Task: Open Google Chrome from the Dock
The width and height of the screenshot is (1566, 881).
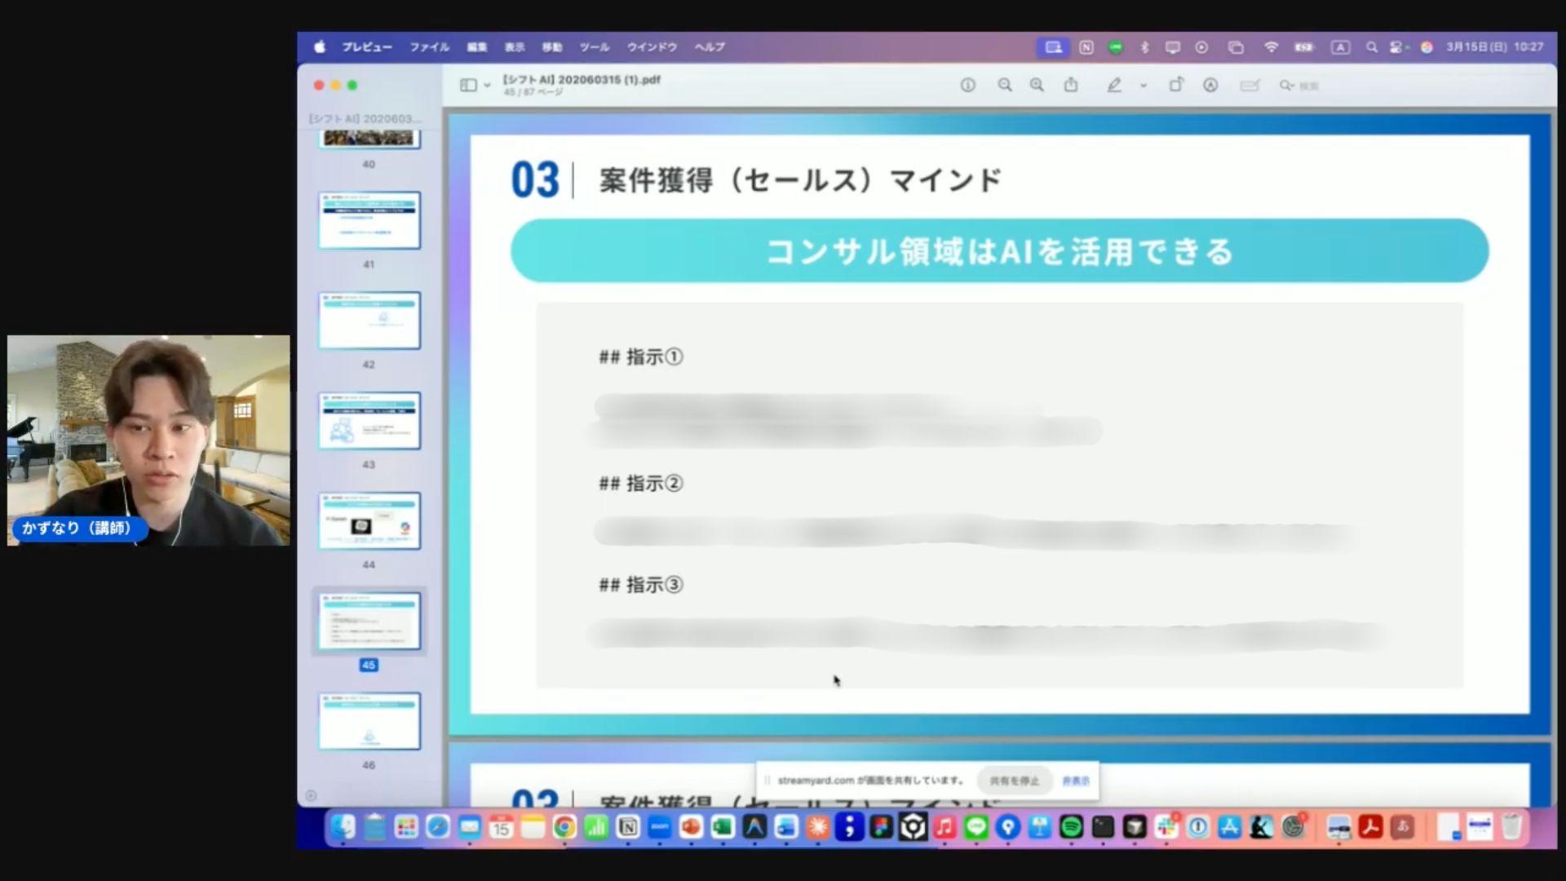Action: [x=564, y=827]
